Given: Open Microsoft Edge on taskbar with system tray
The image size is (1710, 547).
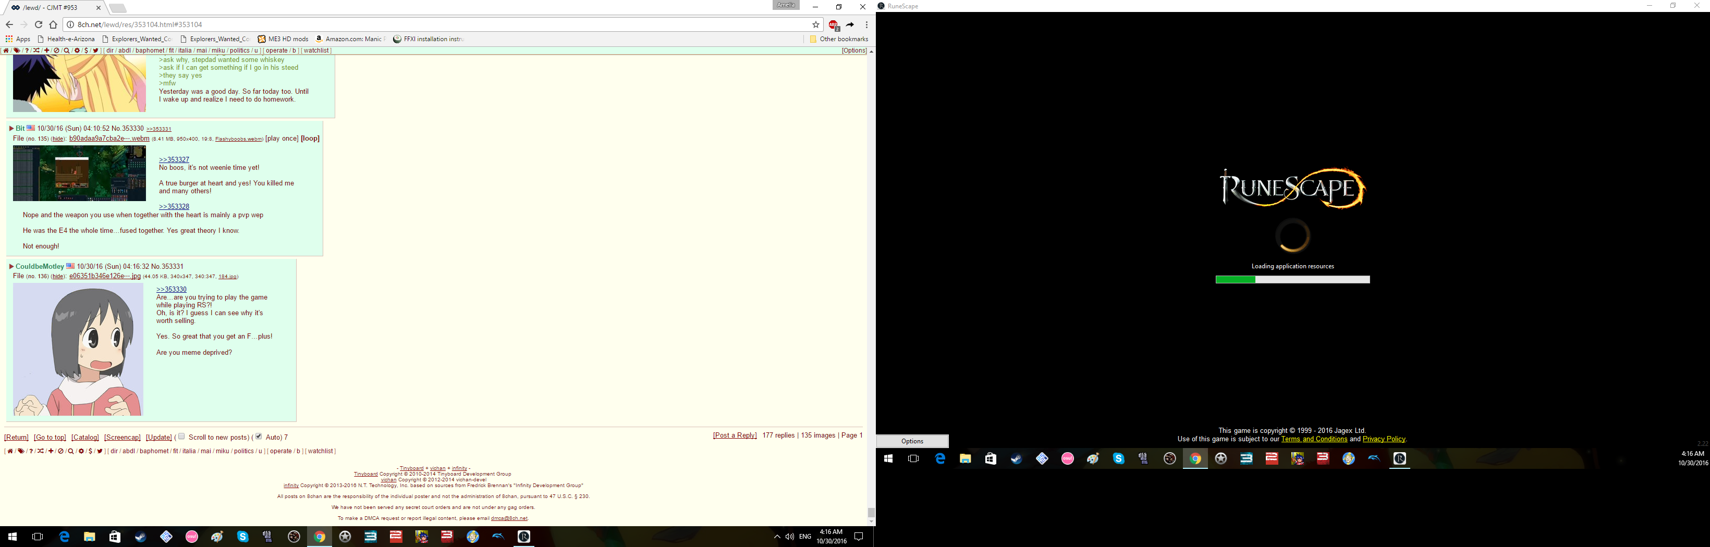Looking at the screenshot, I should (x=65, y=537).
